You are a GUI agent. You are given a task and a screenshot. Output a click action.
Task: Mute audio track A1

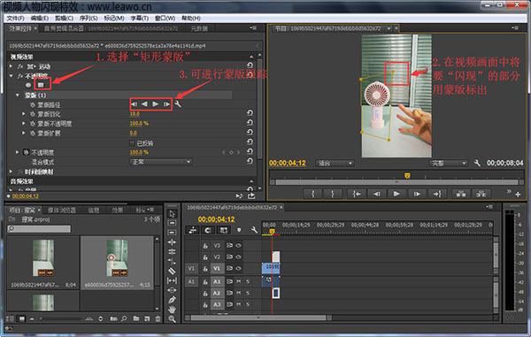[x=239, y=281]
